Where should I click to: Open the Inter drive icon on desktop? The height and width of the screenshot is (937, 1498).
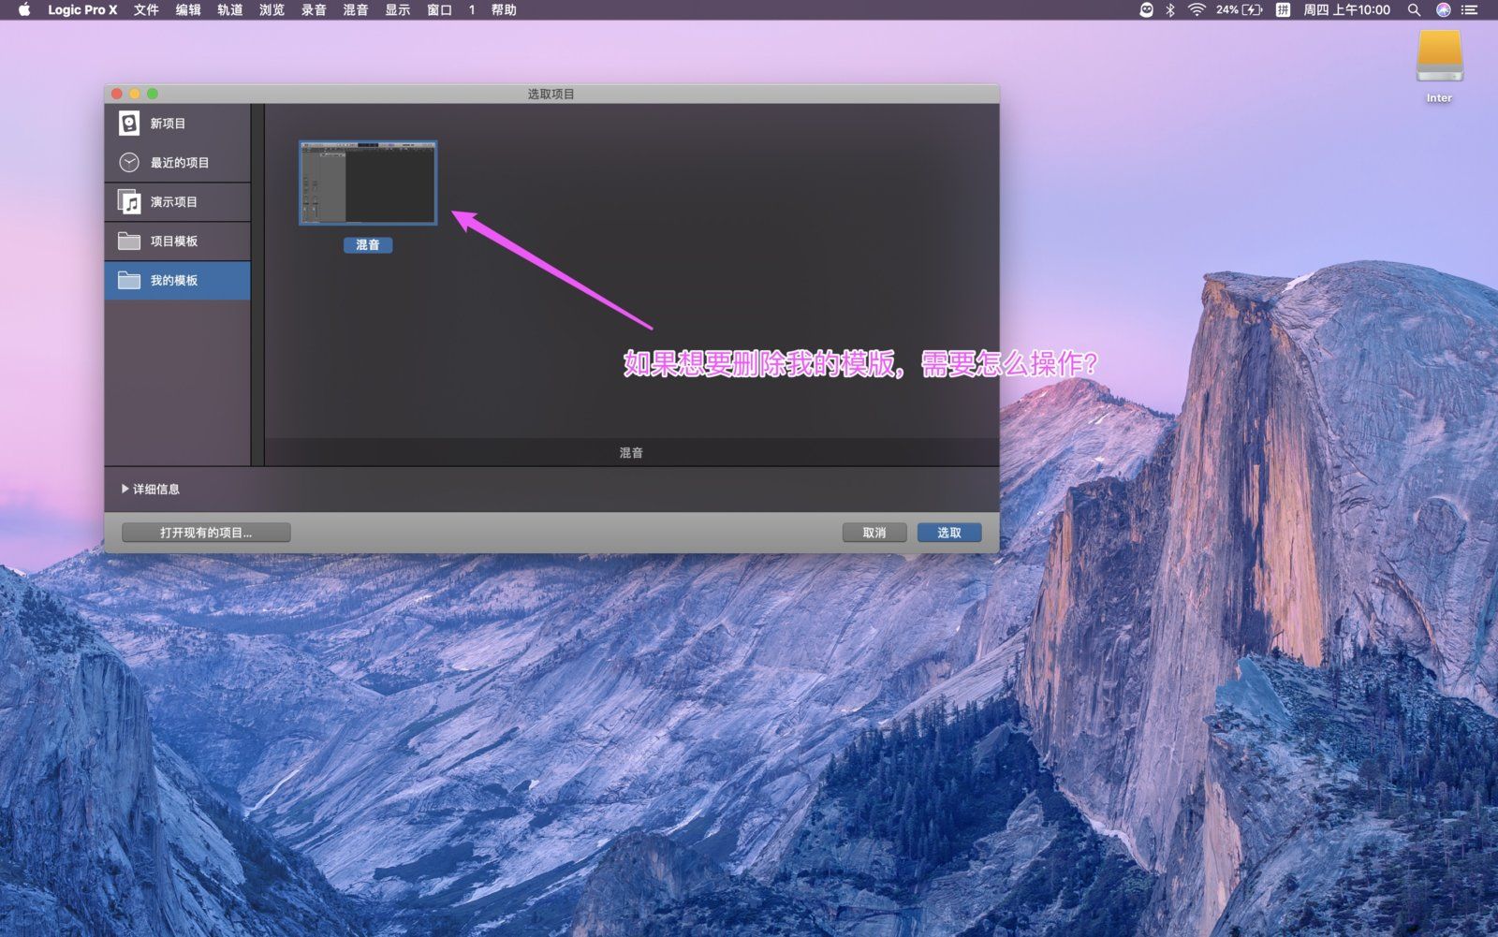pos(1439,58)
